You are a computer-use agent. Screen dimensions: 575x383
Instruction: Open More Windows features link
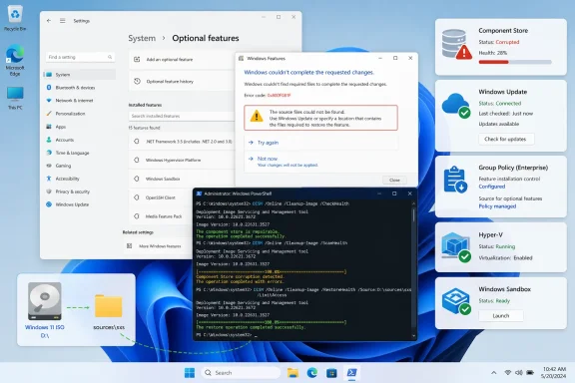click(158, 246)
